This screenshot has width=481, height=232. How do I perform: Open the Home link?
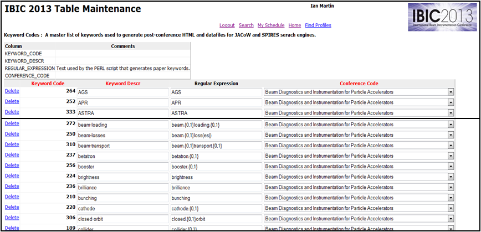295,25
